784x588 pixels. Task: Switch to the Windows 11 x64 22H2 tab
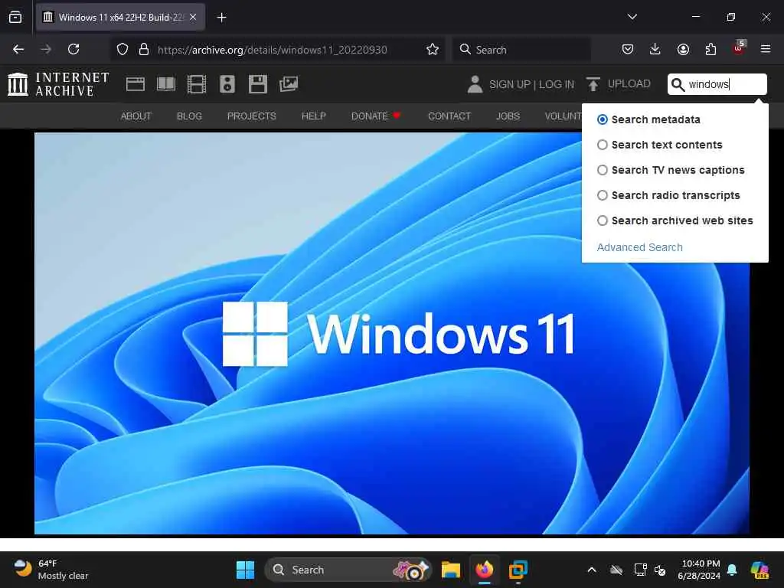[120, 17]
